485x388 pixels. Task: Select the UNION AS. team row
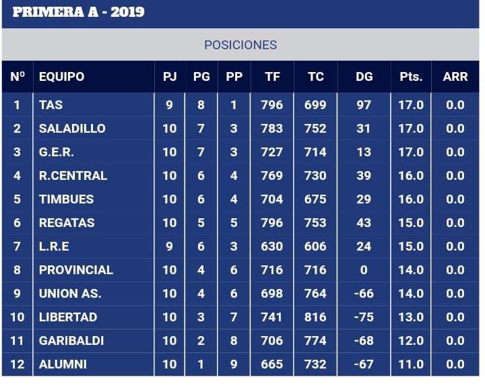(240, 294)
